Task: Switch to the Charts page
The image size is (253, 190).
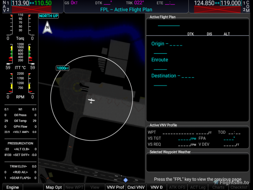Action: coord(218,187)
